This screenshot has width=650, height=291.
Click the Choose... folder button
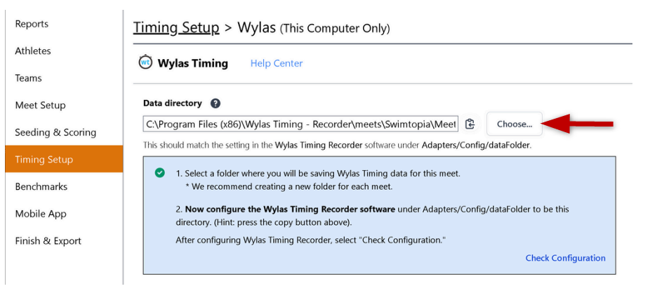pos(515,124)
